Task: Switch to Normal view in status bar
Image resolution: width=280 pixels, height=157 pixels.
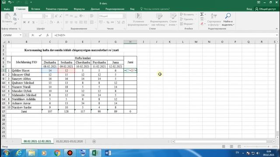Action: click(224, 147)
